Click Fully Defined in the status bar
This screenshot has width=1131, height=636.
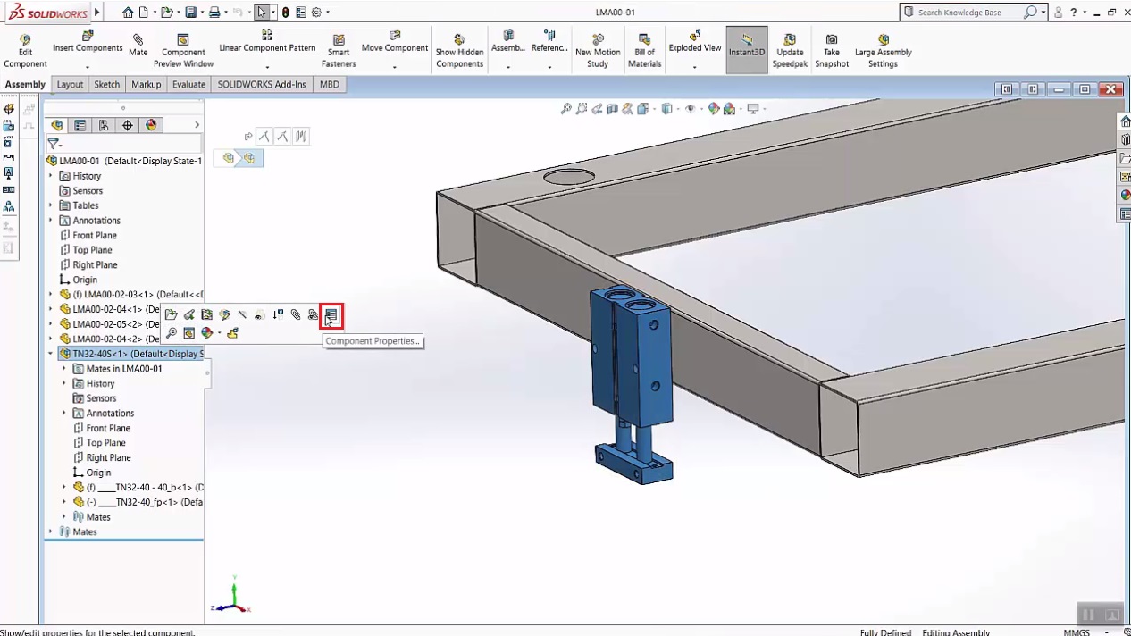click(x=884, y=632)
